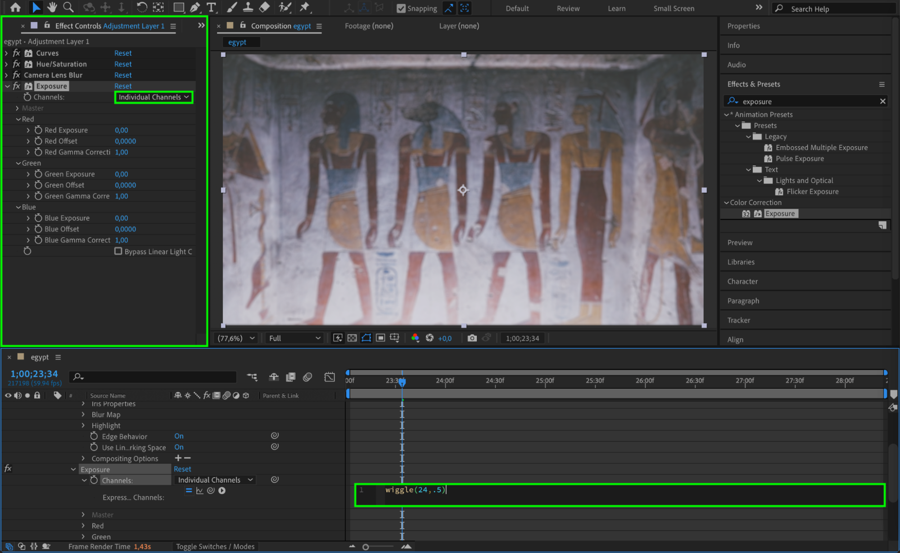Toggle Exposure effect fx switch
Viewport: 900px width, 553px height.
(x=17, y=86)
